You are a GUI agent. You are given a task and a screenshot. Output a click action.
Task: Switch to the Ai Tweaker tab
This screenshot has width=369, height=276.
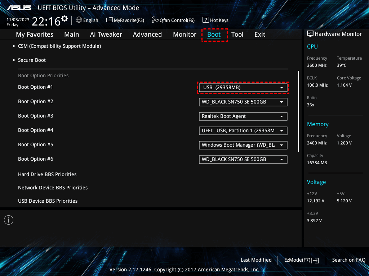coord(106,34)
